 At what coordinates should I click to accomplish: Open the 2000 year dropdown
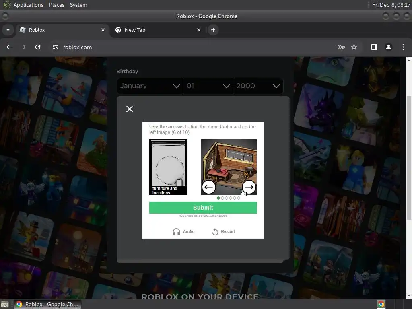coord(258,86)
